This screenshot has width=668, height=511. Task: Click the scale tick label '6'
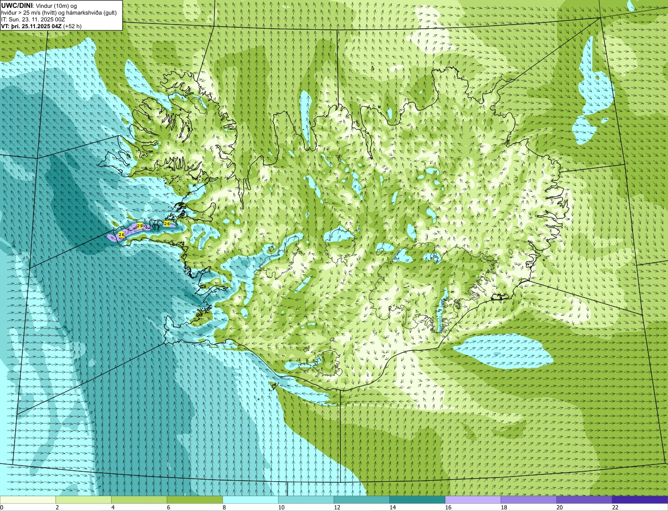[169, 507]
